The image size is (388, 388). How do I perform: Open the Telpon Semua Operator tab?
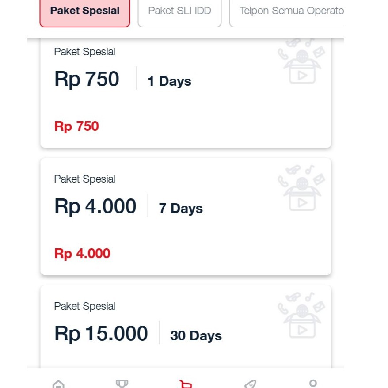(x=292, y=11)
